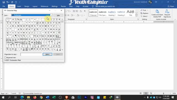Viewport: 177px width, 100px height.
Task: Switch to Excel in the taskbar
Action: 54,97
